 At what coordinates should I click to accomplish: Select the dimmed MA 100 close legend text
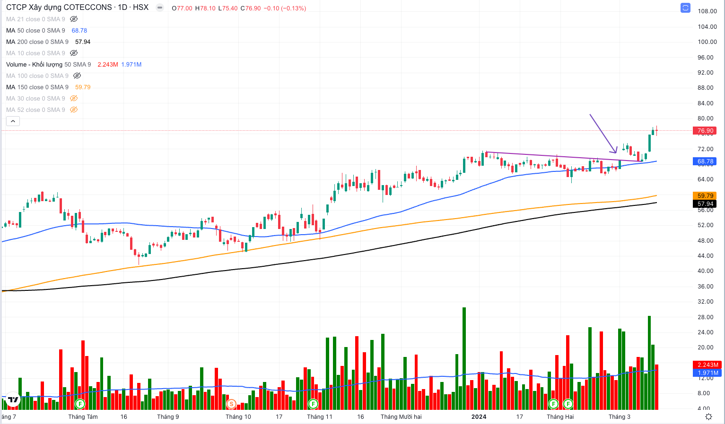point(37,76)
